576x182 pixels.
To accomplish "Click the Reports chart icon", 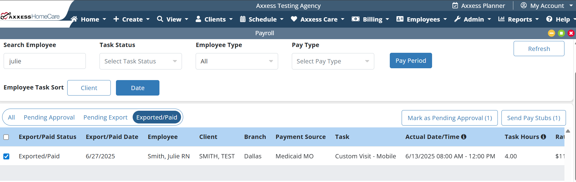I will tap(501, 19).
